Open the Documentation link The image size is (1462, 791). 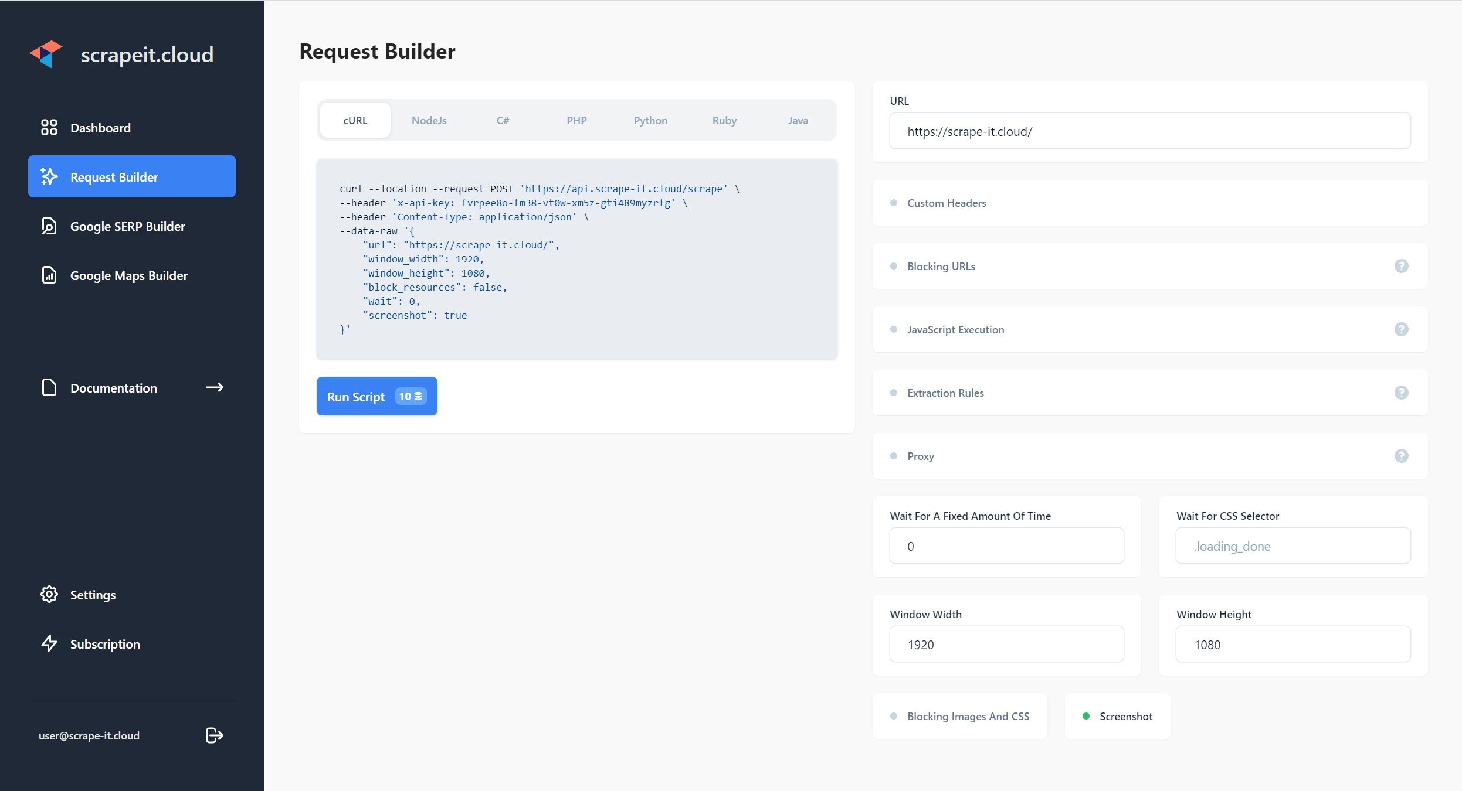[x=132, y=387]
